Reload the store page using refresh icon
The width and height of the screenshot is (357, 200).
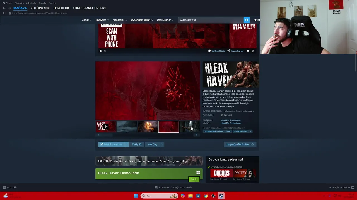click(x=4, y=13)
